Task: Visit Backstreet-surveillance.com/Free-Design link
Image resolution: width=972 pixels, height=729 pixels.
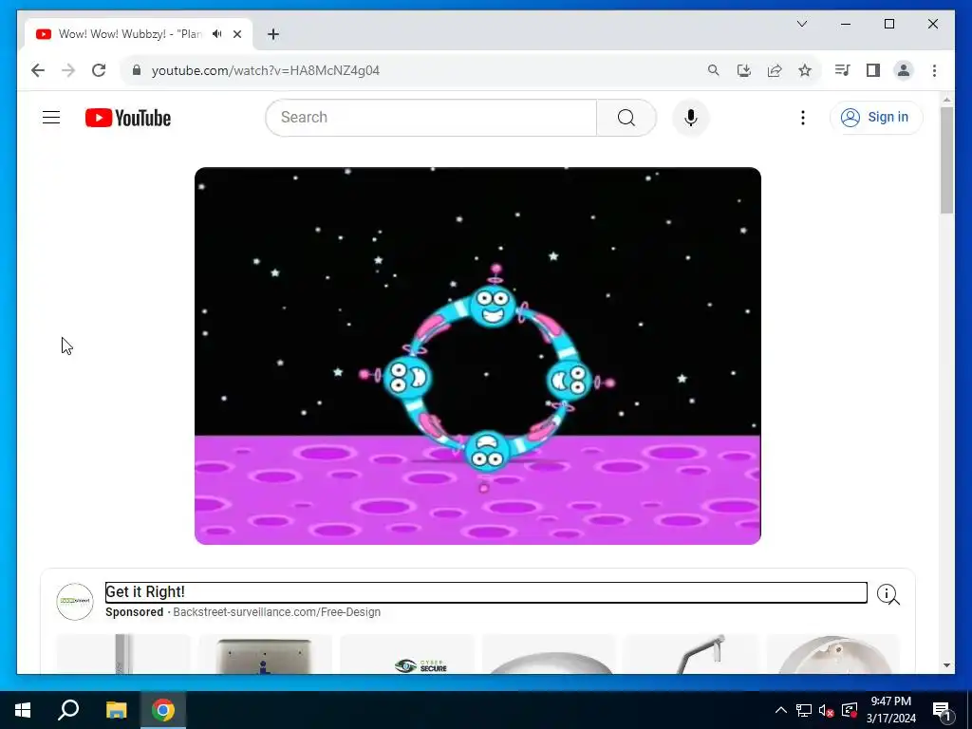Action: 276,612
